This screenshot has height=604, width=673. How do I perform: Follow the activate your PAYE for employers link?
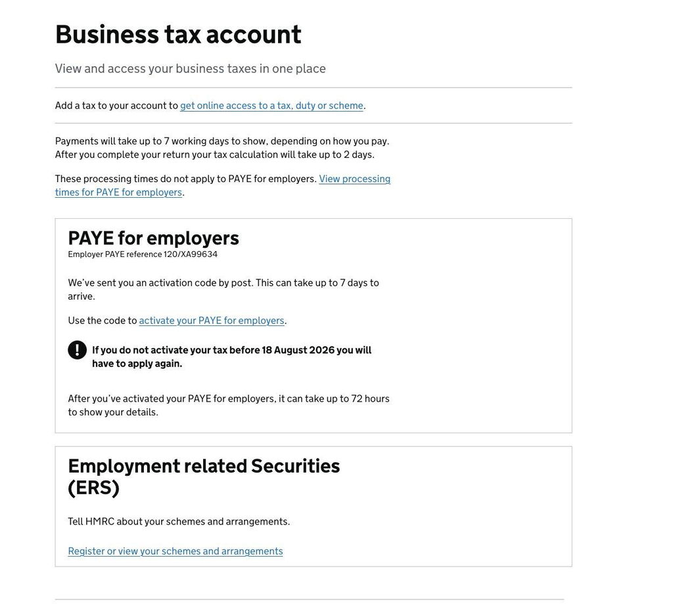pyautogui.click(x=212, y=321)
